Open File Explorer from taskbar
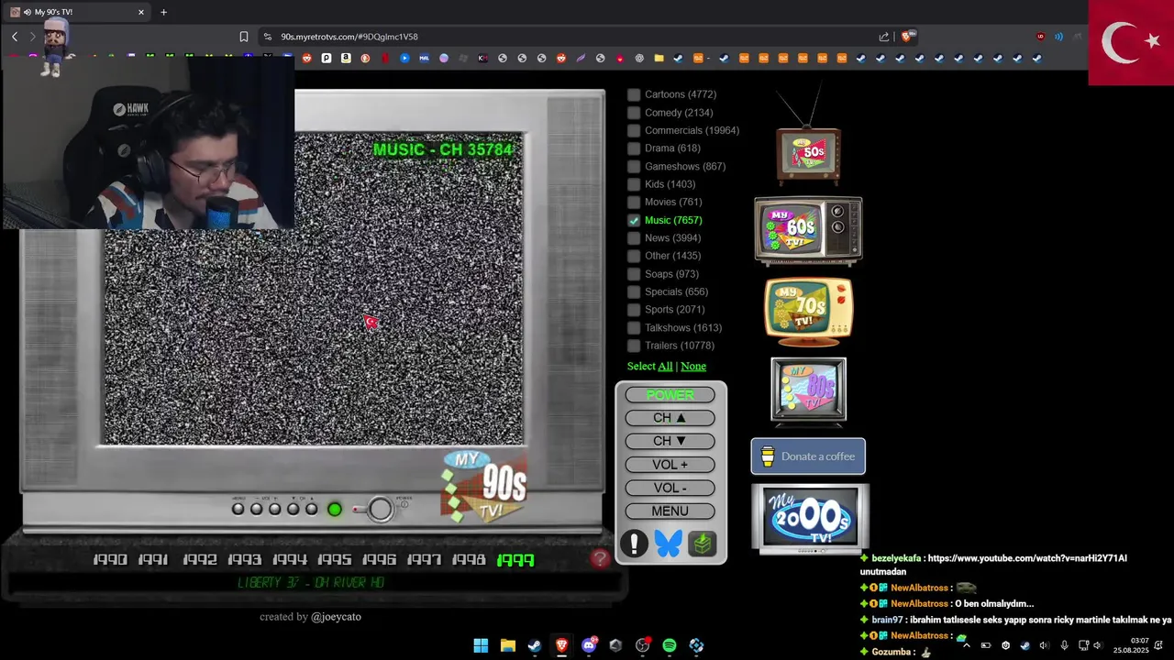Screen dimensions: 1174x660 [507, 645]
